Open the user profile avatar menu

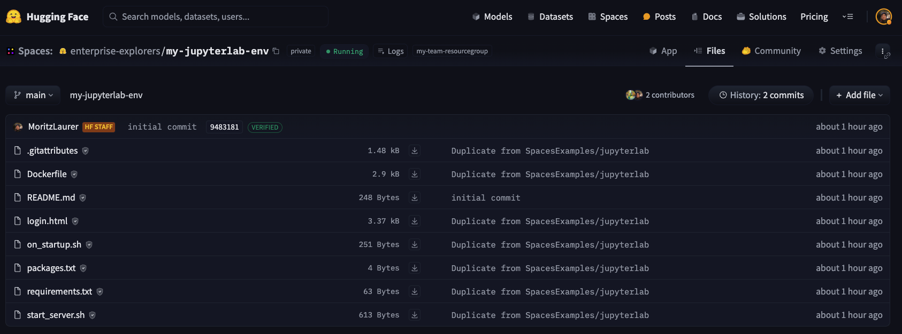point(883,17)
